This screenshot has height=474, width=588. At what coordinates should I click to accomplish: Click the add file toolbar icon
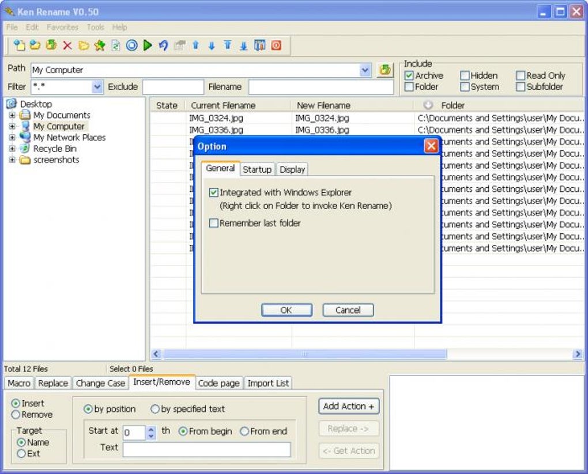[x=19, y=45]
